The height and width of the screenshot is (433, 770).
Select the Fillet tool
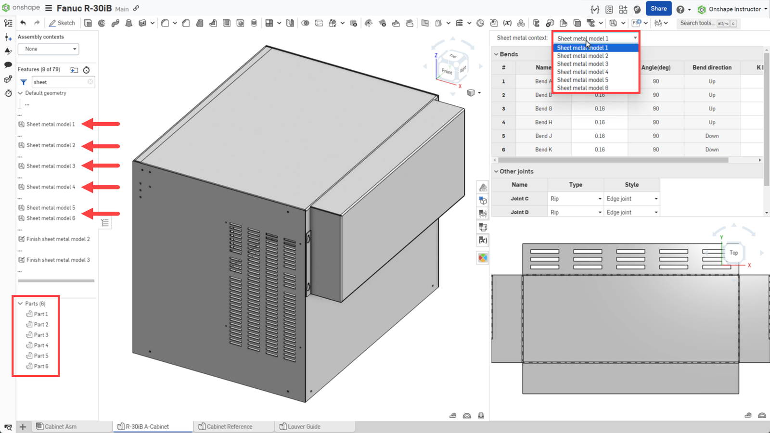point(164,23)
